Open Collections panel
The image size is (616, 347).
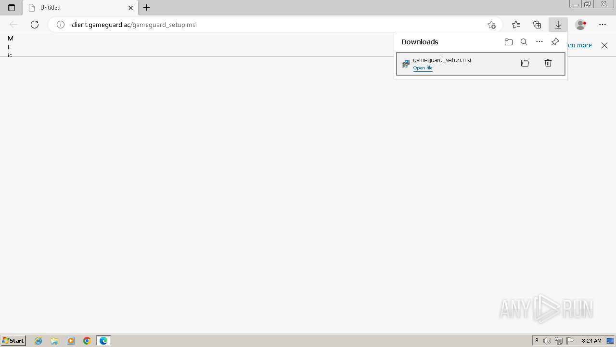[537, 25]
